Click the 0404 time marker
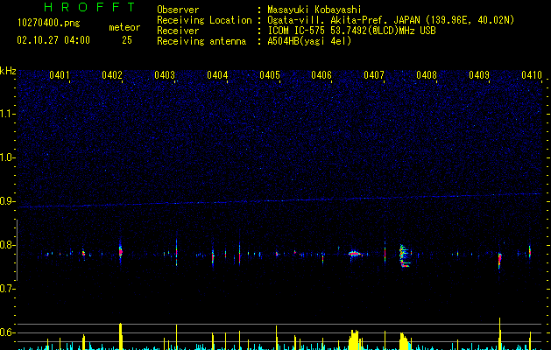This screenshot has height=350, width=551. tap(217, 75)
